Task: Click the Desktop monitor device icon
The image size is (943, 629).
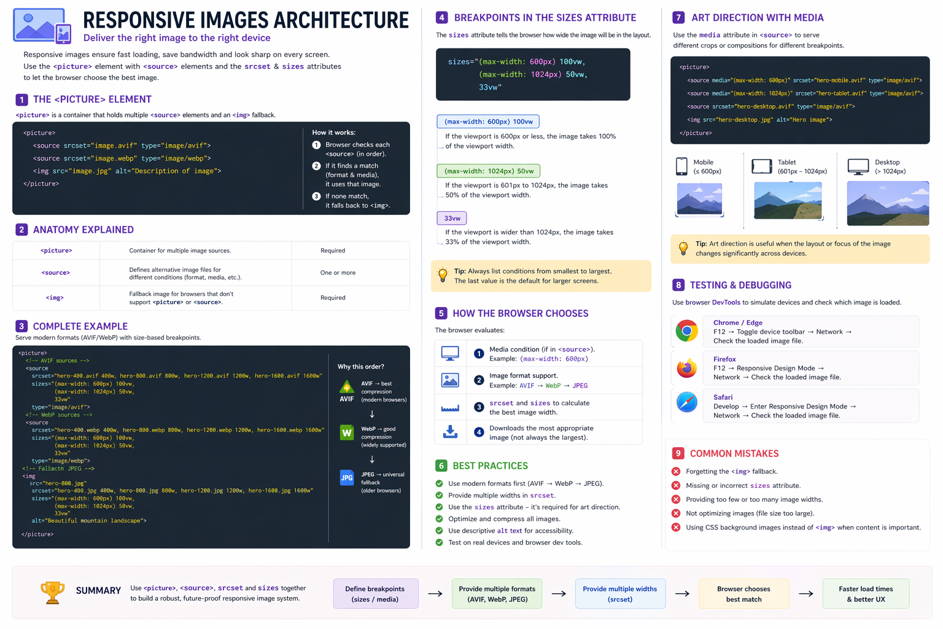Action: pyautogui.click(x=858, y=166)
